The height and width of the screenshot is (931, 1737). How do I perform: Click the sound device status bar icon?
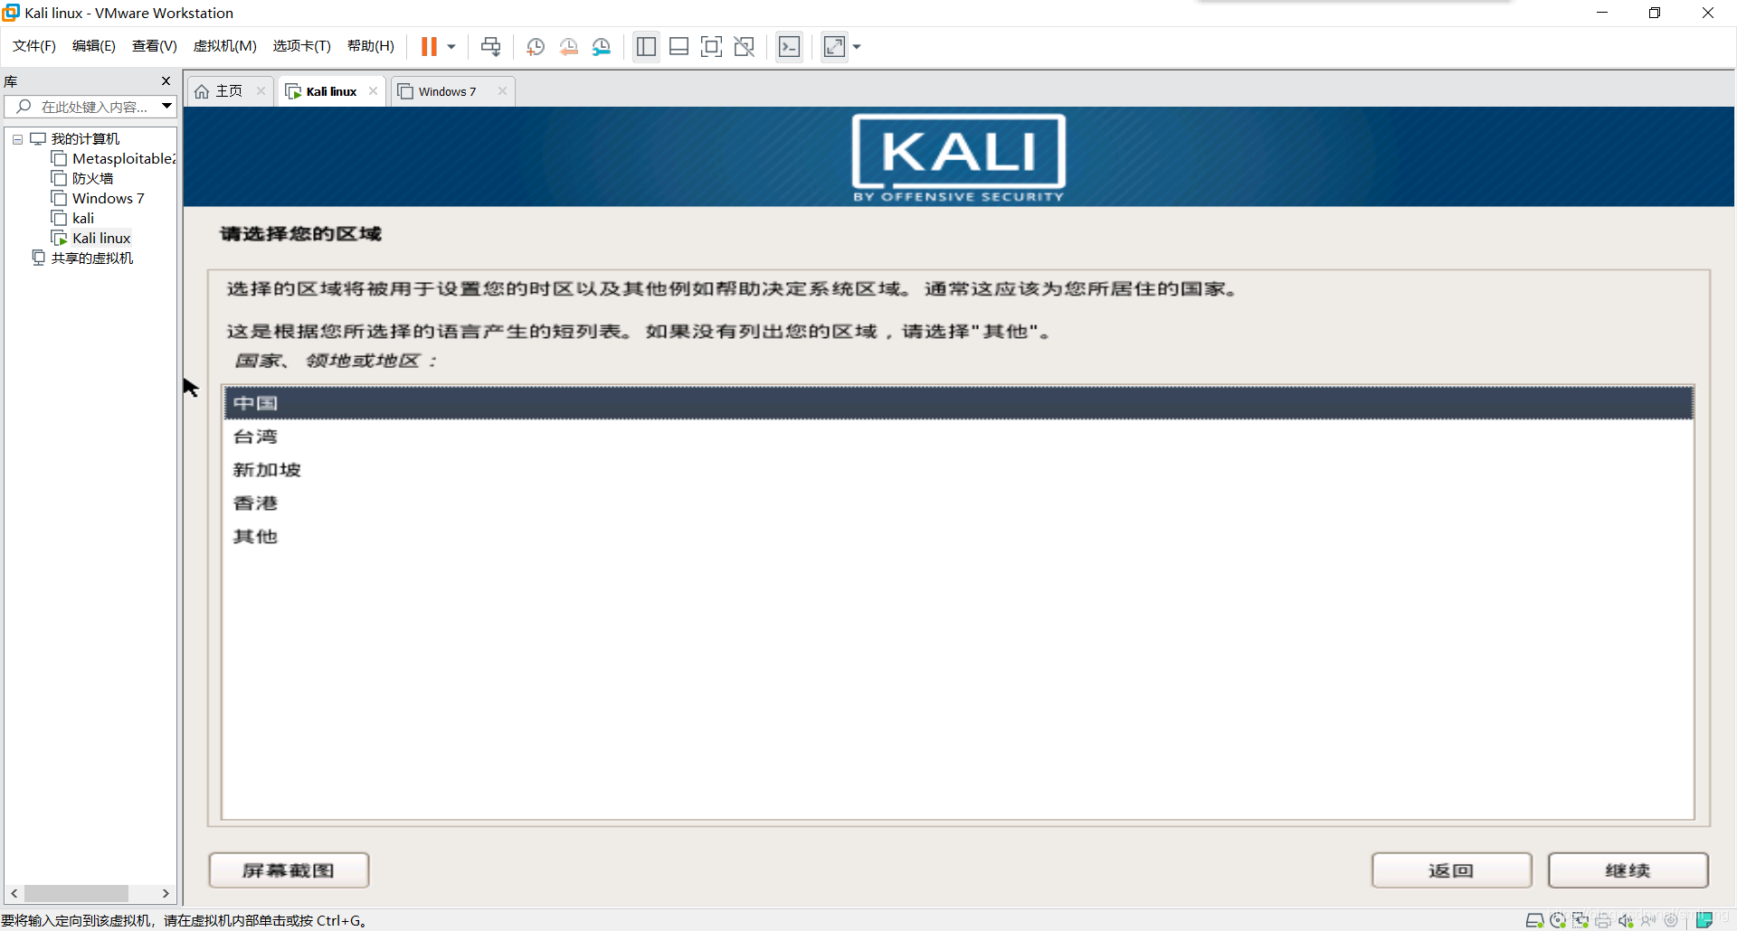click(x=1625, y=920)
